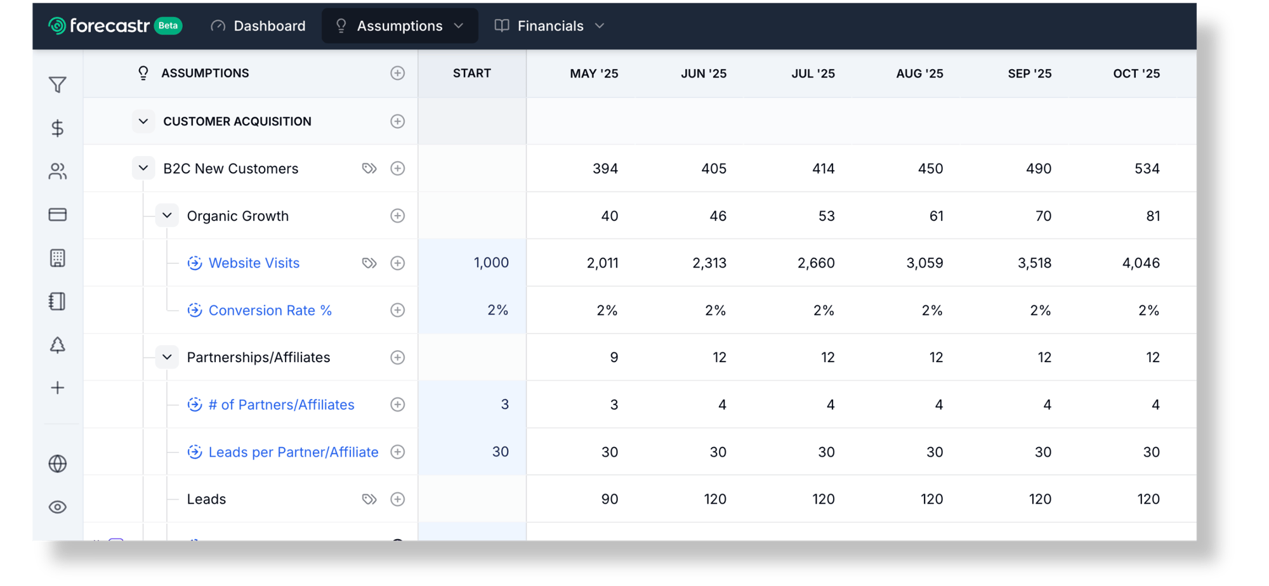Select Organic Growth value 53
This screenshot has width=1269, height=586.
pyautogui.click(x=826, y=216)
